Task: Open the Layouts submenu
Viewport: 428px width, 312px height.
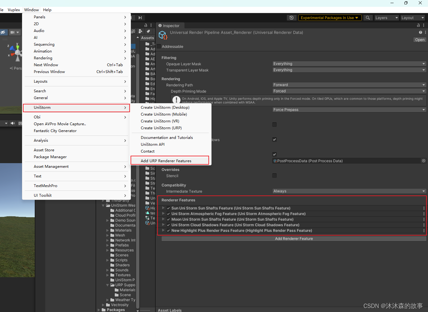Action: click(x=76, y=81)
